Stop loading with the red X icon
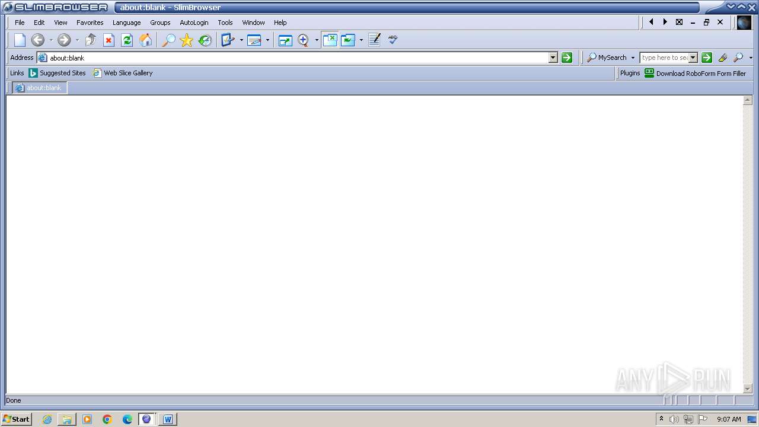Viewport: 759px width, 427px height. point(109,40)
